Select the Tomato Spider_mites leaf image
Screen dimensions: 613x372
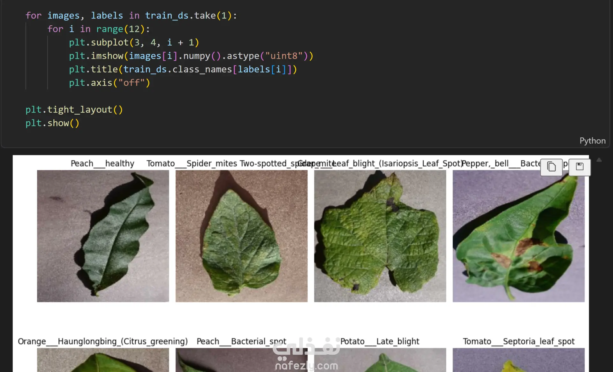[x=241, y=236]
